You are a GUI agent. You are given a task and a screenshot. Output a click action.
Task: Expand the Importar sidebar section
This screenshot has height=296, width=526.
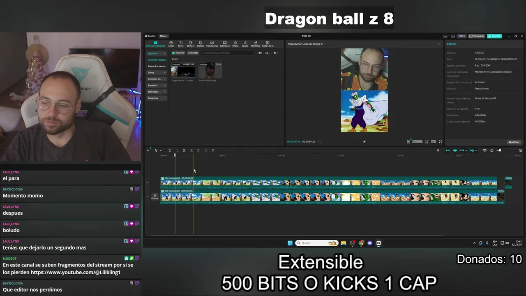tap(157, 53)
